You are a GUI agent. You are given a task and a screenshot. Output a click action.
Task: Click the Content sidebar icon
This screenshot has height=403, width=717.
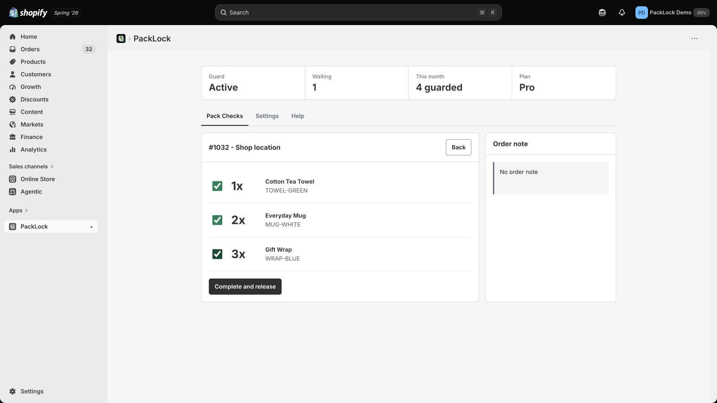point(13,112)
